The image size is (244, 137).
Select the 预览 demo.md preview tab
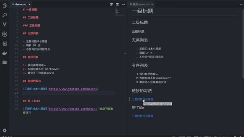[x=141, y=4]
